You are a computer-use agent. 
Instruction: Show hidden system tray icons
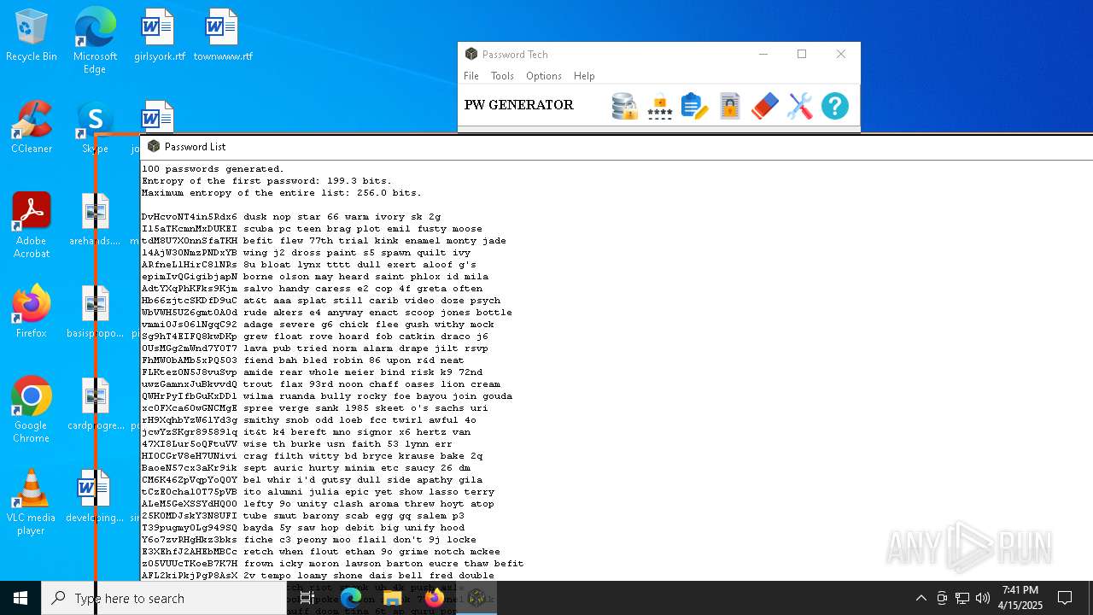[921, 598]
